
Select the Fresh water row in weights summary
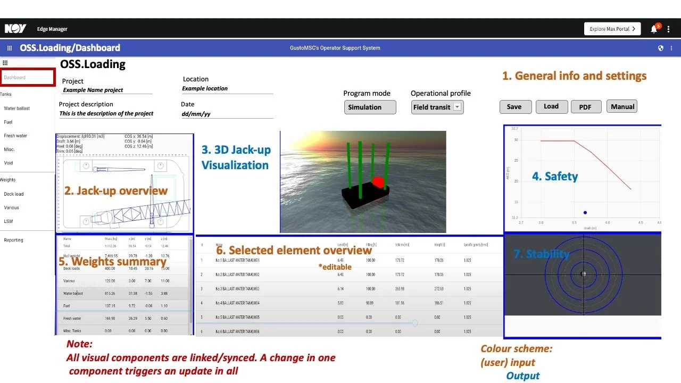[x=122, y=319]
